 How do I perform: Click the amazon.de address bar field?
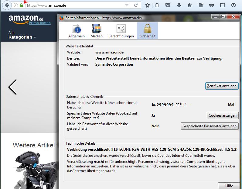pos(76,5)
